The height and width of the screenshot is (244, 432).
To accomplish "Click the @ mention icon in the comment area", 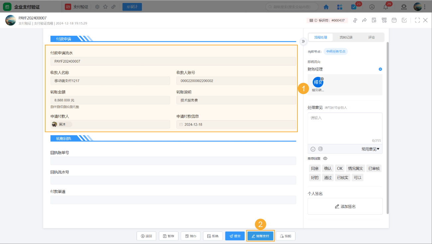I will click(x=320, y=149).
